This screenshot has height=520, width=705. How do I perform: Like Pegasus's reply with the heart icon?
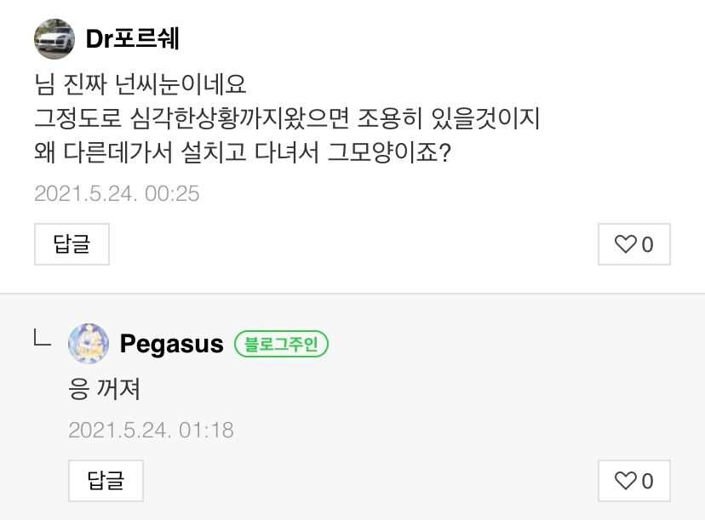click(626, 482)
